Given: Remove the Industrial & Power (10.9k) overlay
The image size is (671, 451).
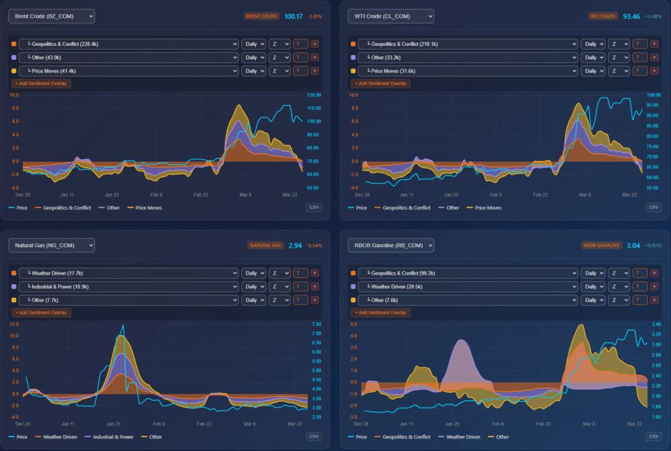Looking at the screenshot, I should 315,286.
